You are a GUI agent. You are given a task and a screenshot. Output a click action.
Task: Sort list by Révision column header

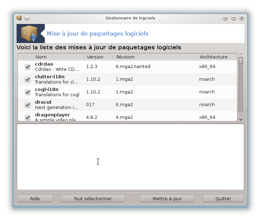(125, 57)
